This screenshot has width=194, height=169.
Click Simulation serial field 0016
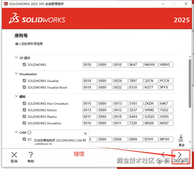pos(90,123)
